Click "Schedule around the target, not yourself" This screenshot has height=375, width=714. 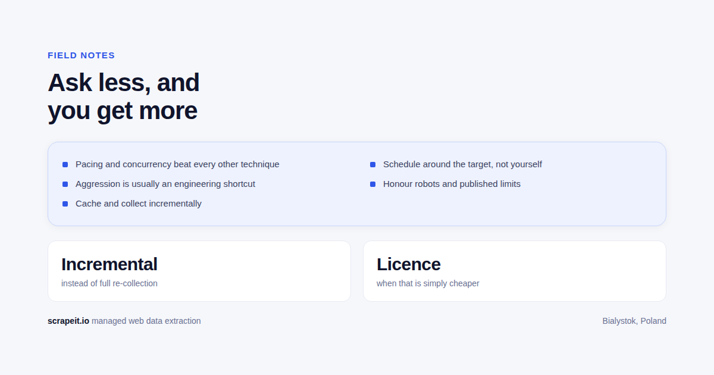(462, 164)
